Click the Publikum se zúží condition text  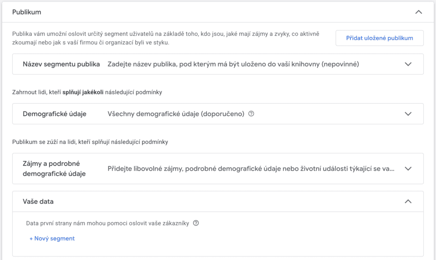tap(90, 142)
